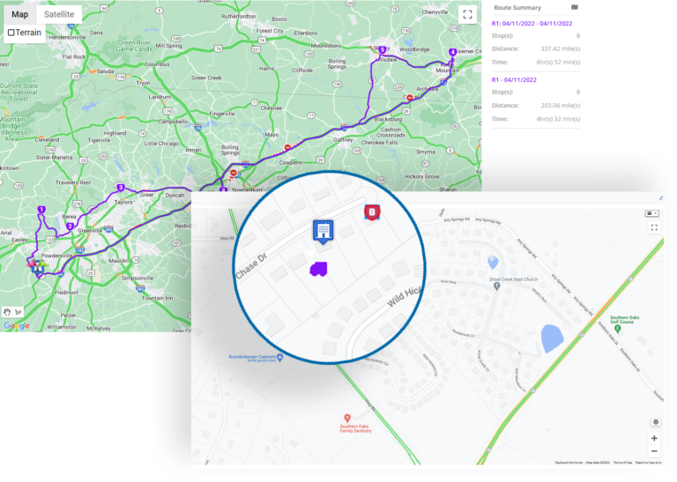Click the Shoal Creek Bapt Church pin
677x482 pixels.
tap(496, 286)
